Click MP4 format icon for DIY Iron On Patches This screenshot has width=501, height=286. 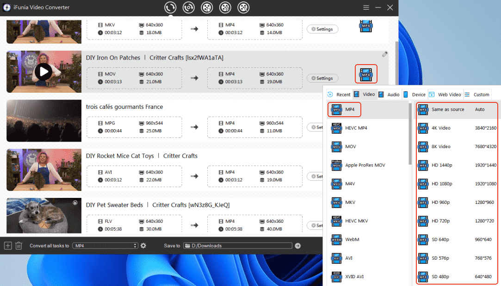(x=366, y=74)
